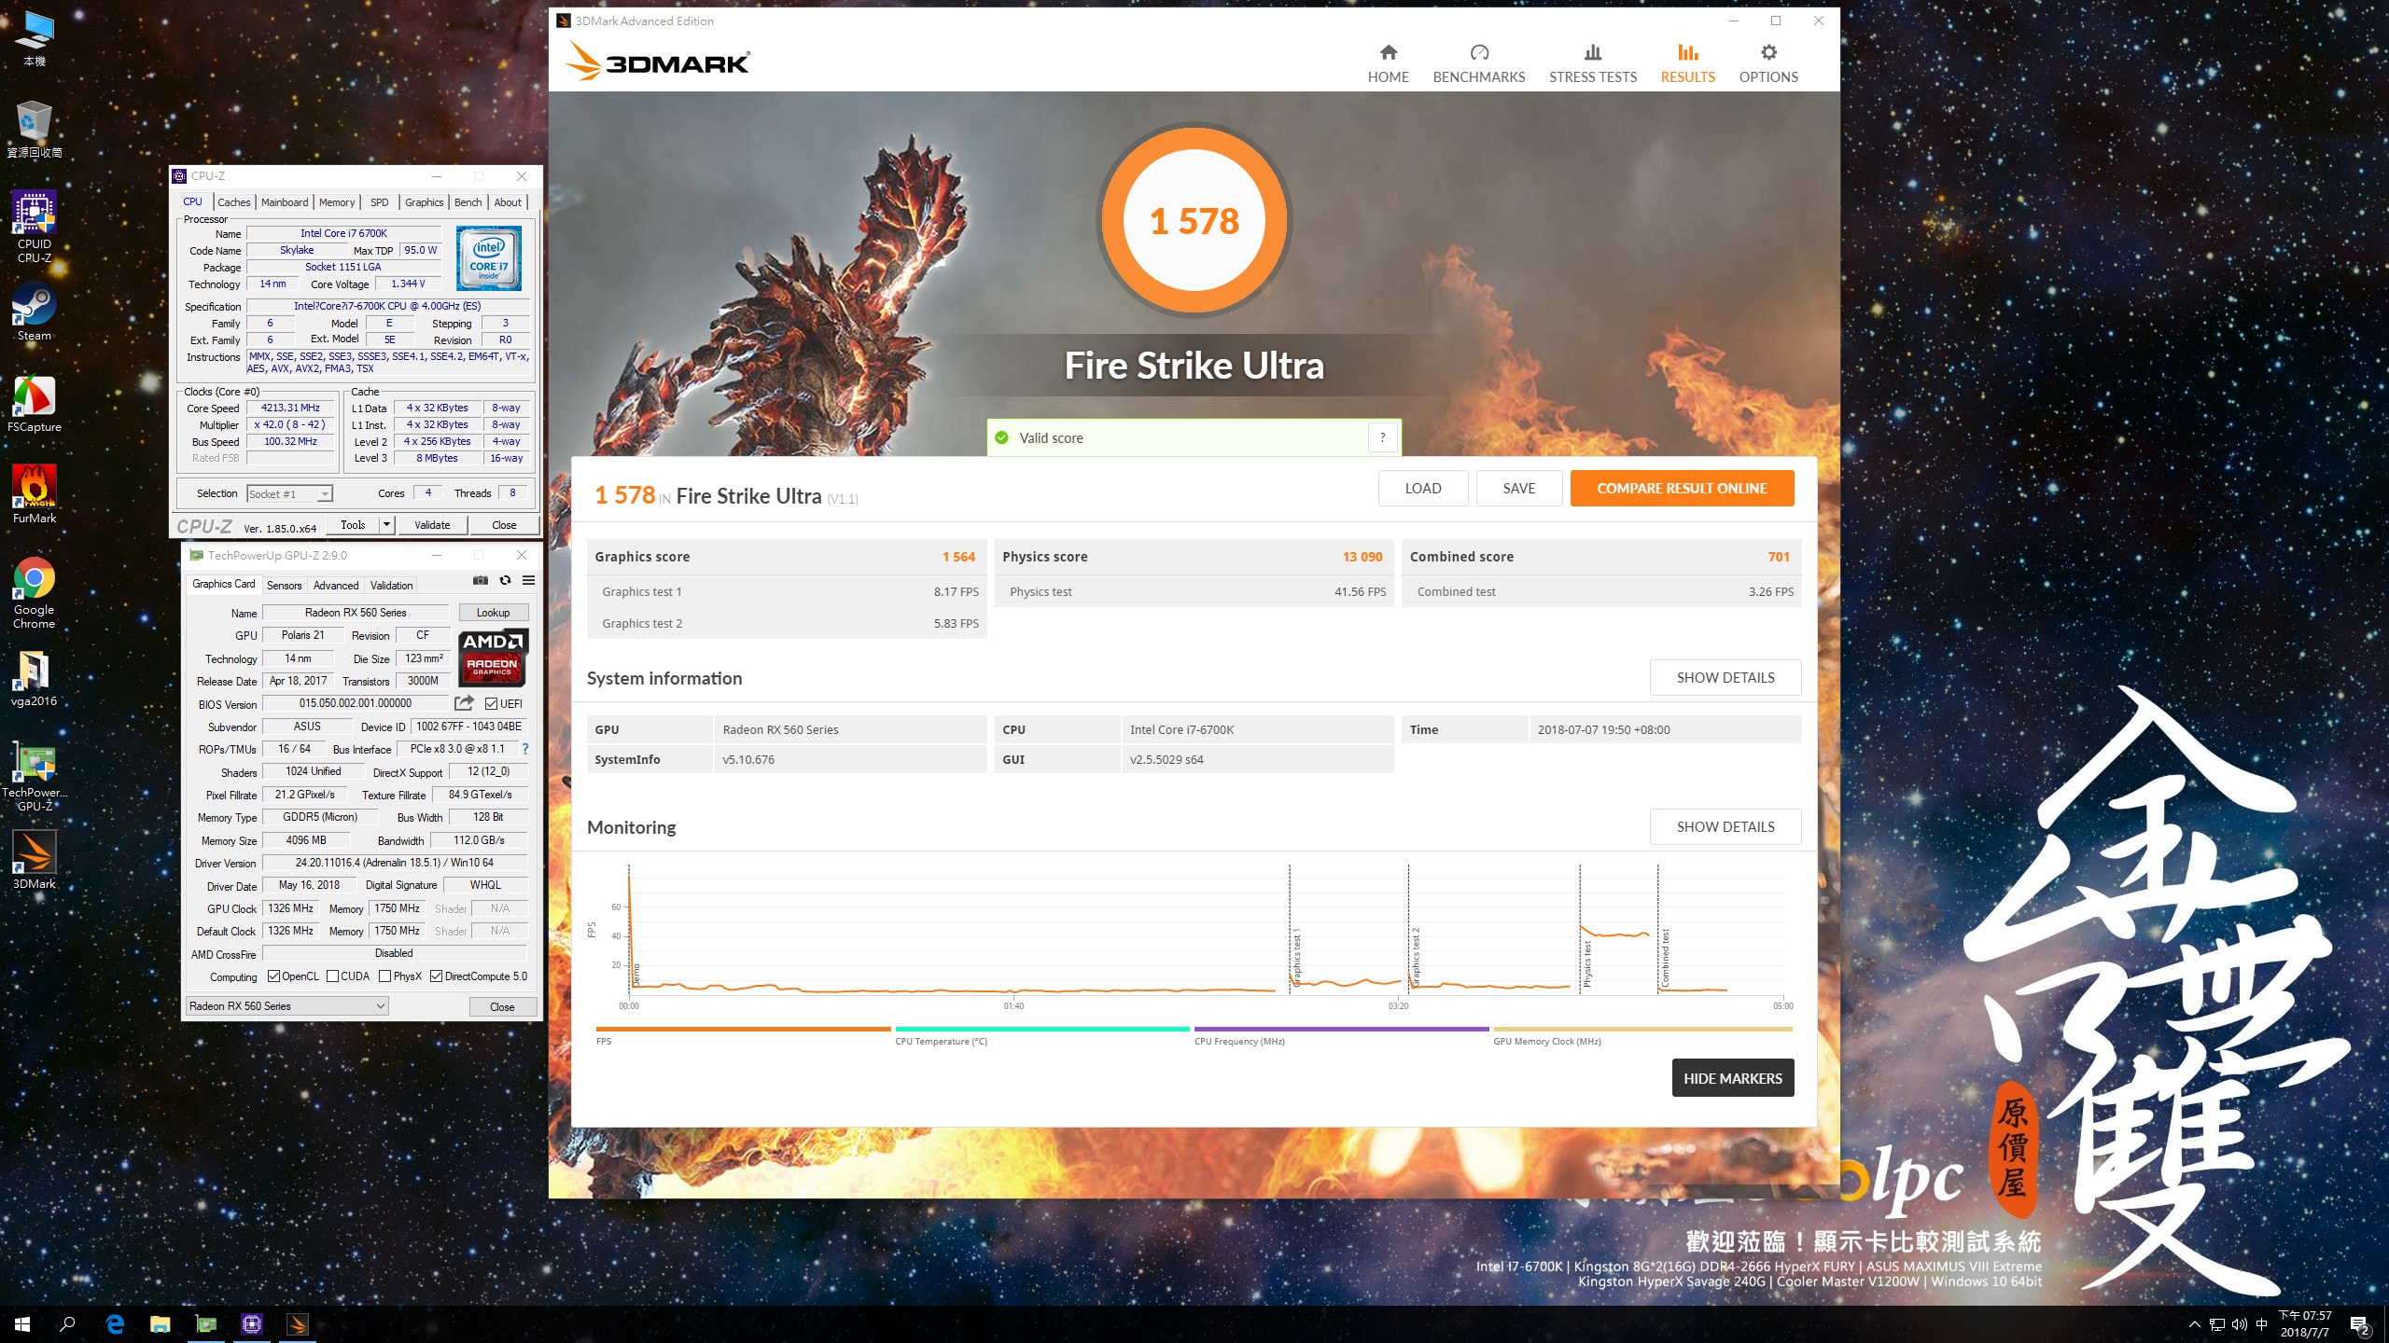Refresh GPU-Z data

tap(505, 580)
